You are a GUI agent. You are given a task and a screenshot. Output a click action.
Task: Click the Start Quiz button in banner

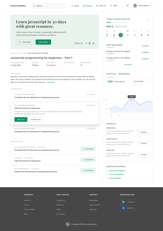pyautogui.click(x=43, y=42)
